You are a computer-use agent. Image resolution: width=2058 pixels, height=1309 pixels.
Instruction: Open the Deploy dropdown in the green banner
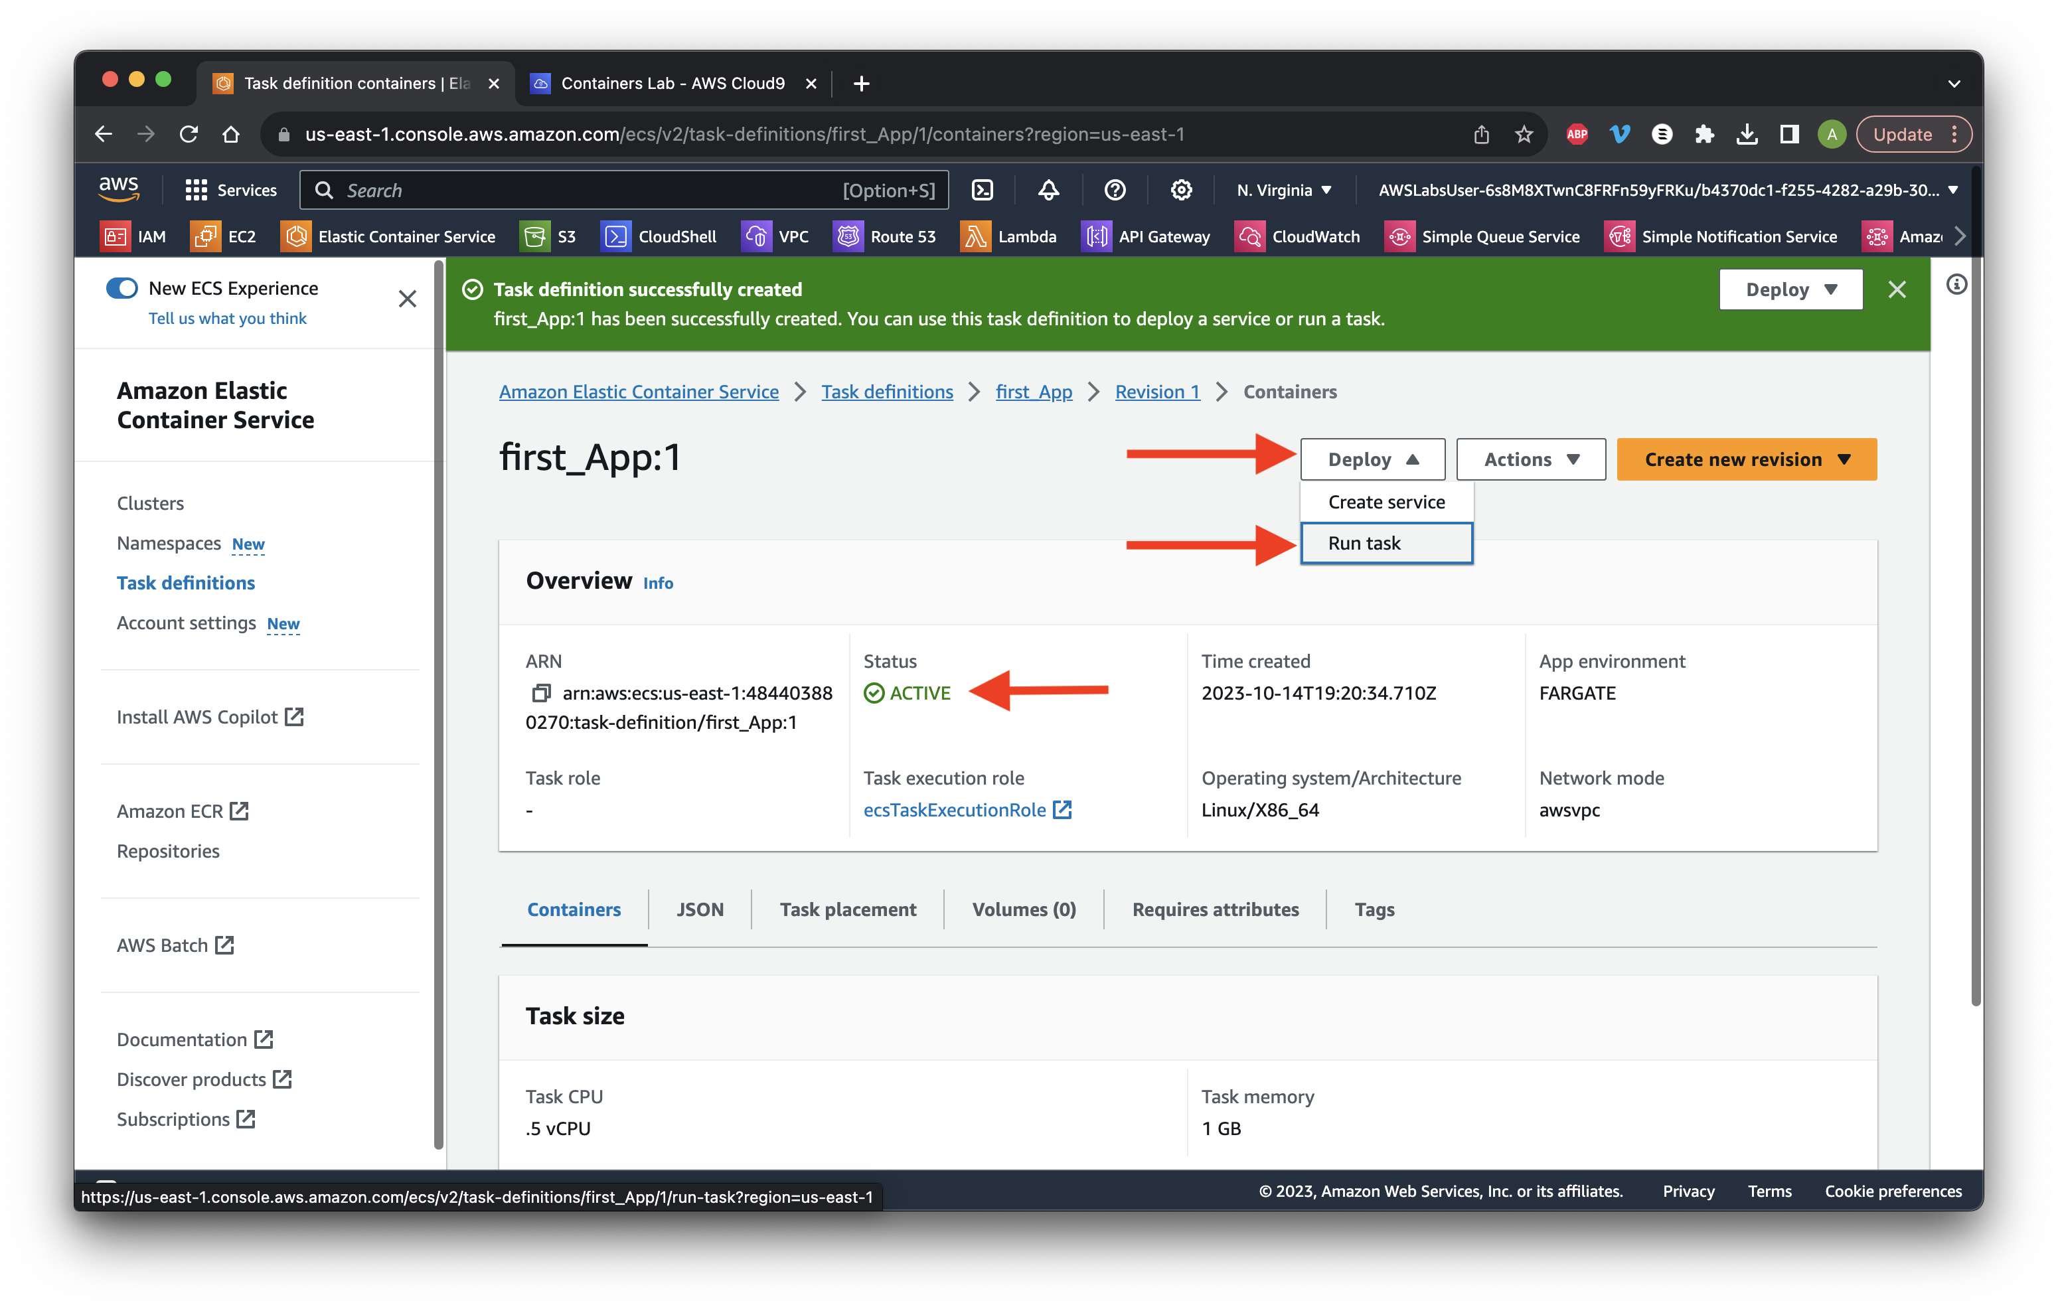(x=1790, y=289)
